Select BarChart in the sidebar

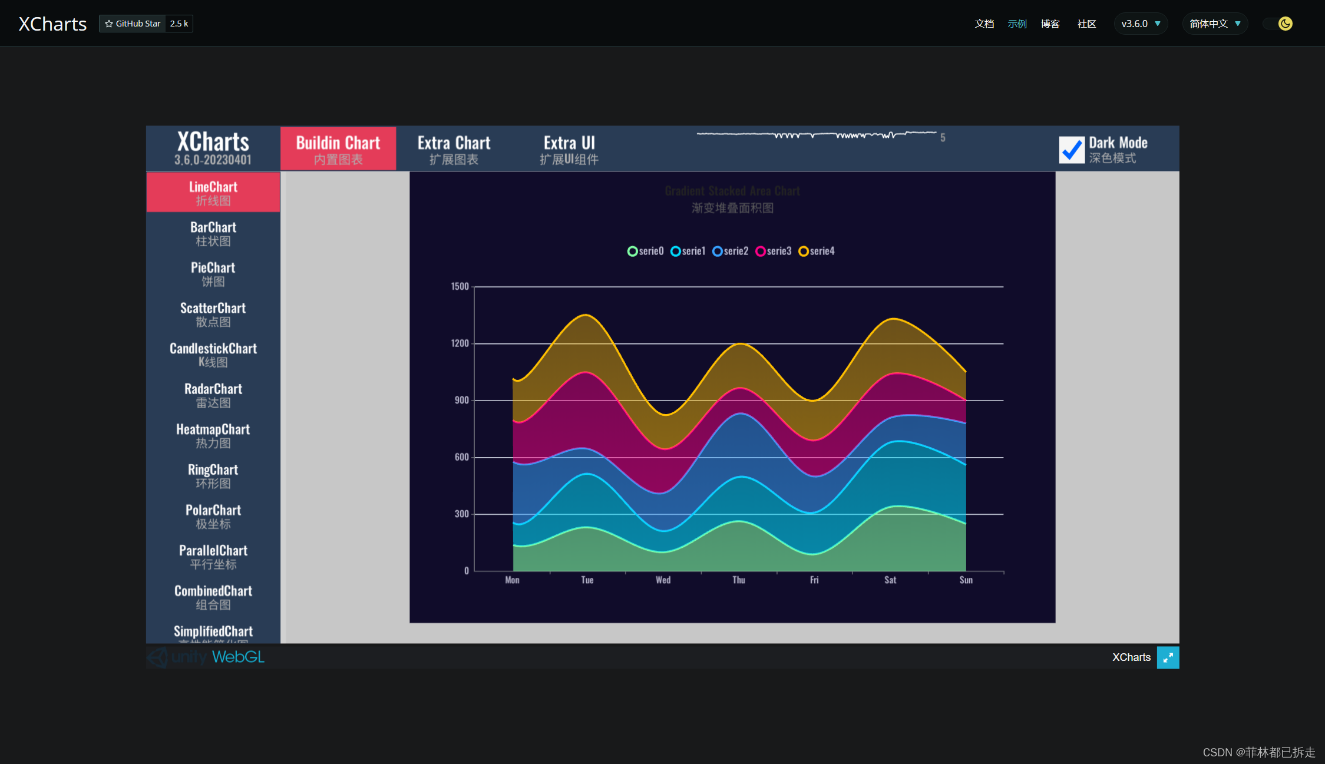coord(213,233)
